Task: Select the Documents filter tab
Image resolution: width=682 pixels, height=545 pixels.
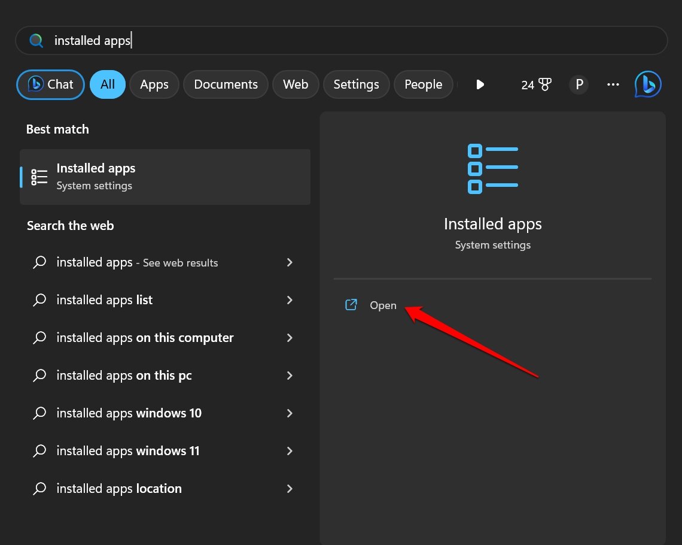Action: (x=226, y=84)
